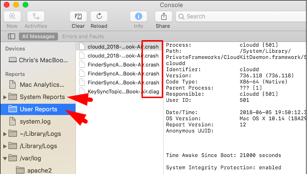Screen dimensions: 307x174
Task: Show the Info inspector icon
Action: 139,17
